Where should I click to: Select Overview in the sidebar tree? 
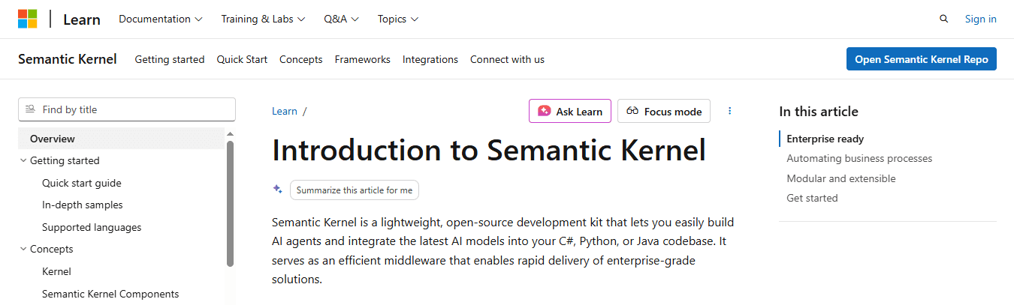coord(122,139)
